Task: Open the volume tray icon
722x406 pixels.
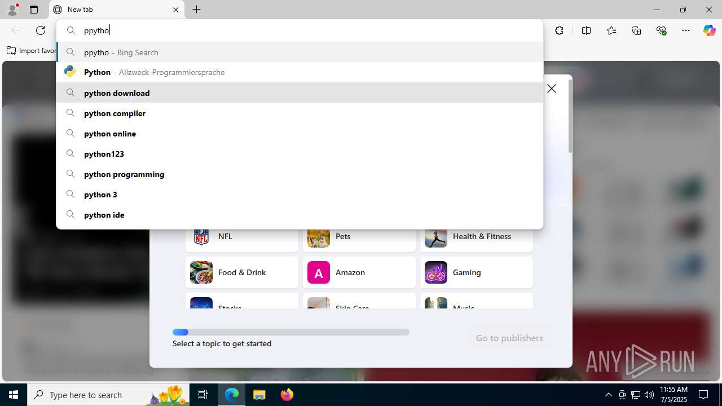Action: pyautogui.click(x=649, y=395)
